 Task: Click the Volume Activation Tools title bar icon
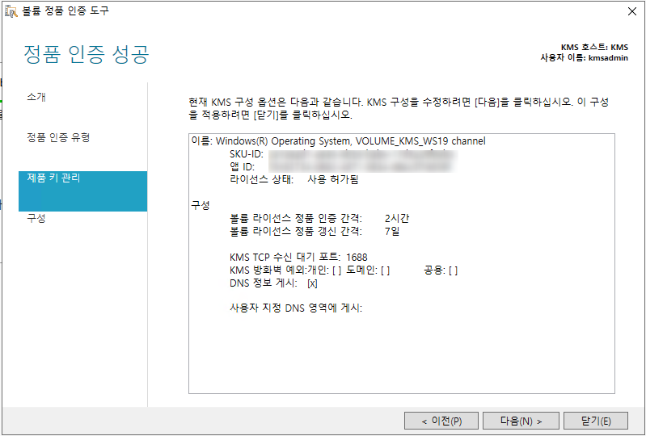pyautogui.click(x=11, y=11)
